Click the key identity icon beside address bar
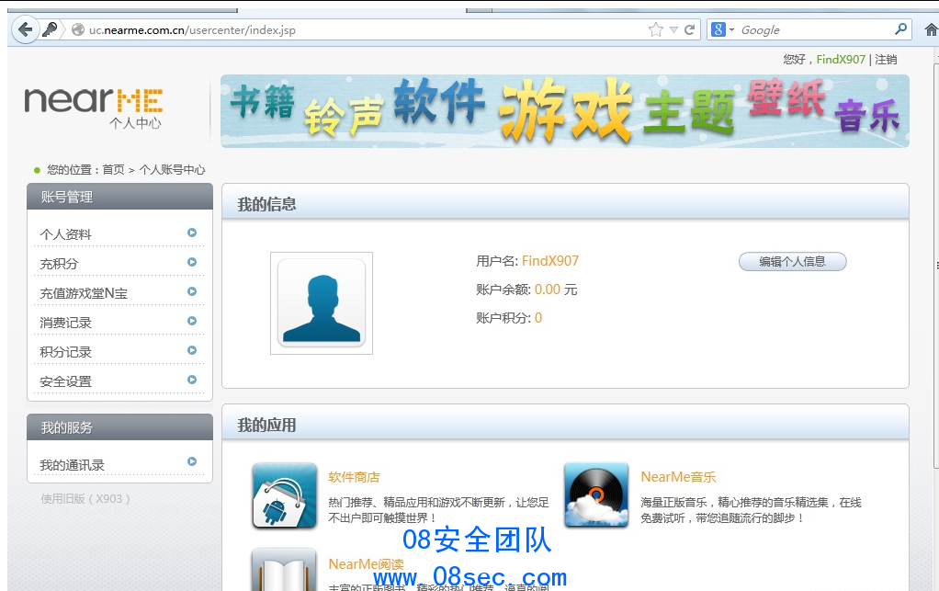 (x=51, y=29)
